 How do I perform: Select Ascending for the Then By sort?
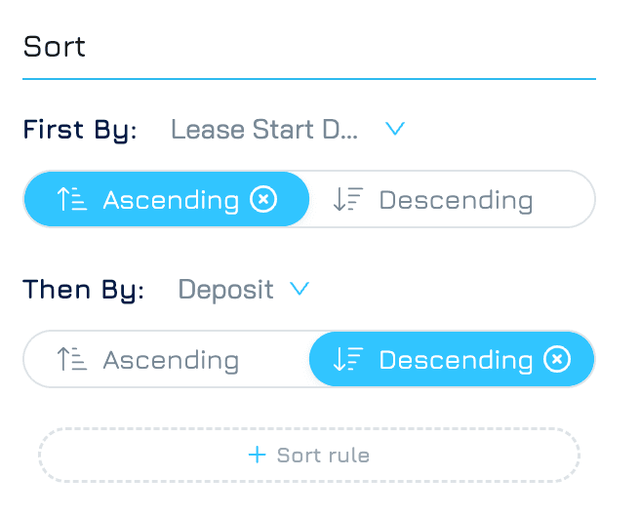(x=167, y=359)
